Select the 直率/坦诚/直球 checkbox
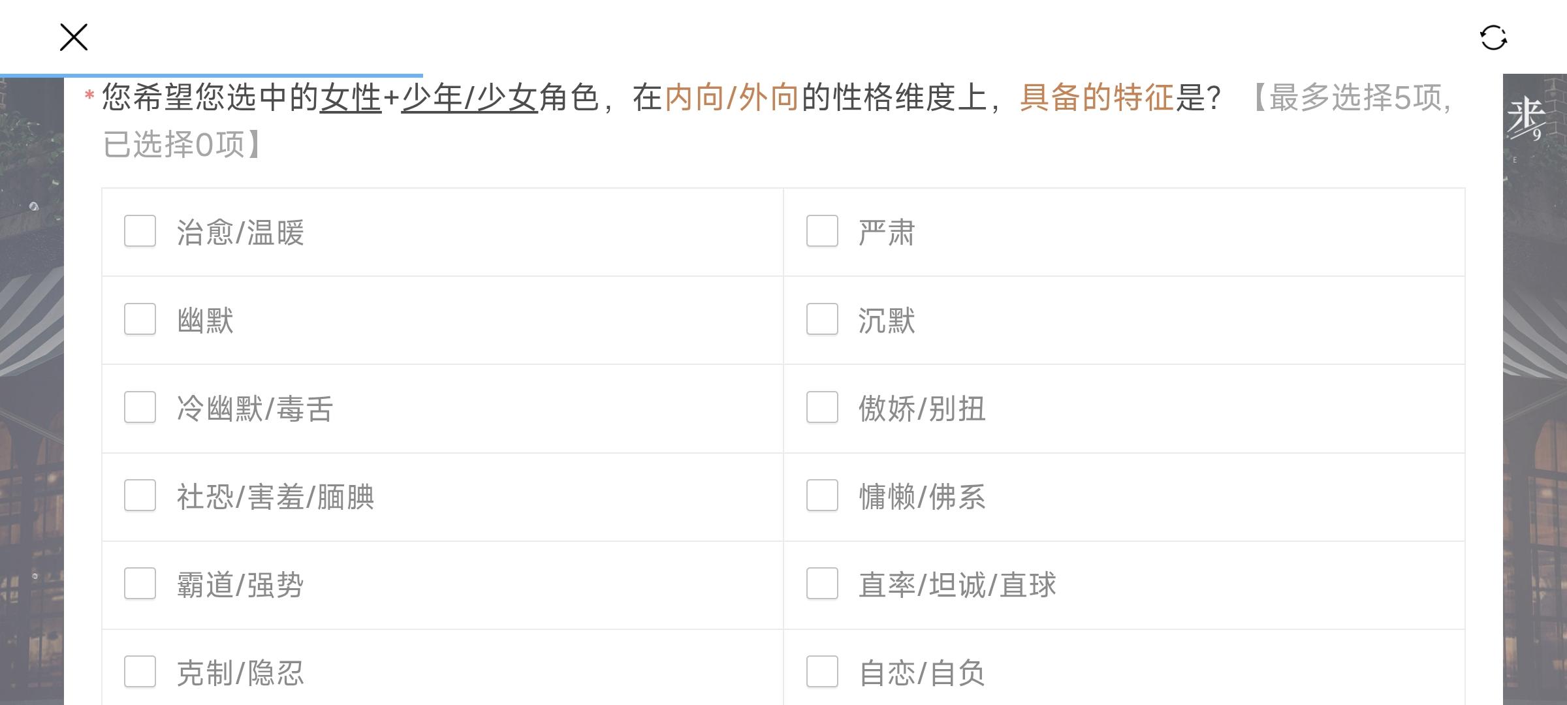The image size is (1567, 705). click(x=822, y=584)
